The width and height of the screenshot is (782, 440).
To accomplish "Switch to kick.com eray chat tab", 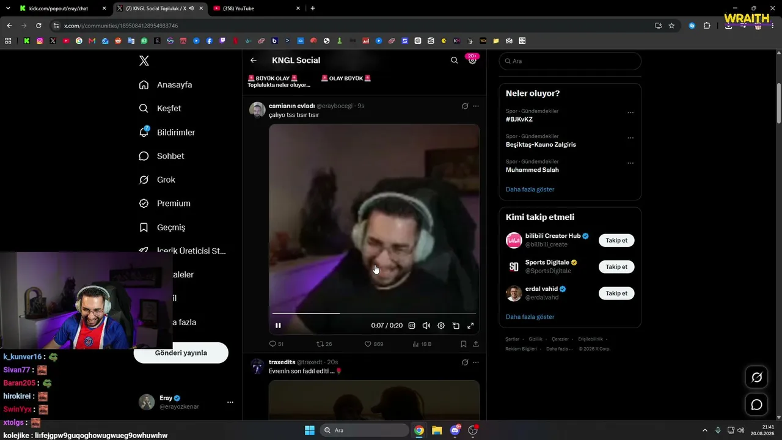I will [x=63, y=9].
